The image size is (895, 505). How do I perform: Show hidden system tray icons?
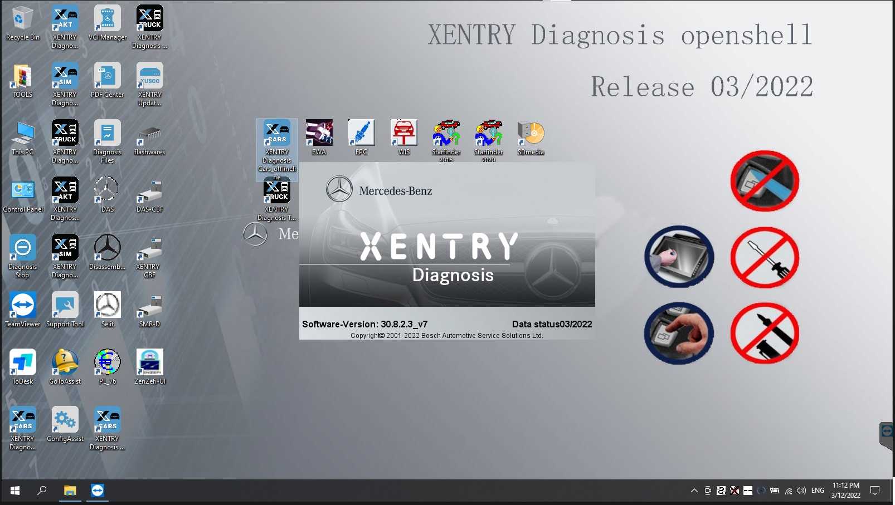(x=694, y=491)
